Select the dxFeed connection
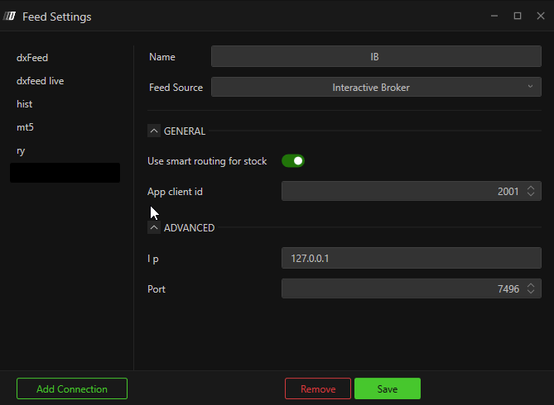This screenshot has height=405, width=554. (33, 58)
